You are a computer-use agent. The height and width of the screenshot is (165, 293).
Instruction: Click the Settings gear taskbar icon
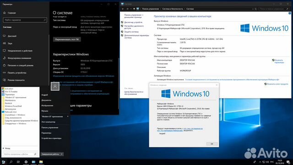pyautogui.click(x=26, y=162)
